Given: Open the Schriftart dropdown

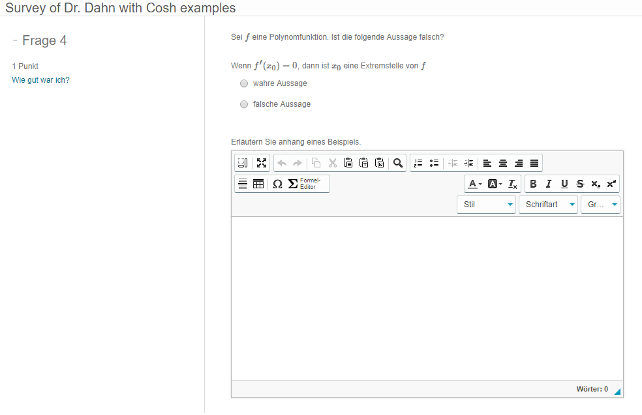Looking at the screenshot, I should 548,205.
